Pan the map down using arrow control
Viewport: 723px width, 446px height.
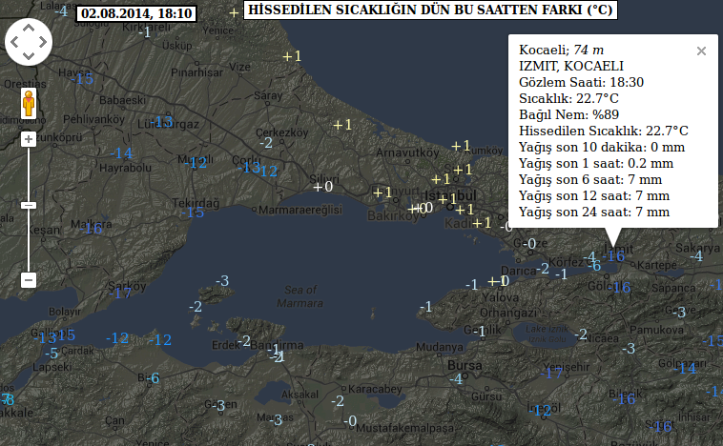[x=29, y=55]
